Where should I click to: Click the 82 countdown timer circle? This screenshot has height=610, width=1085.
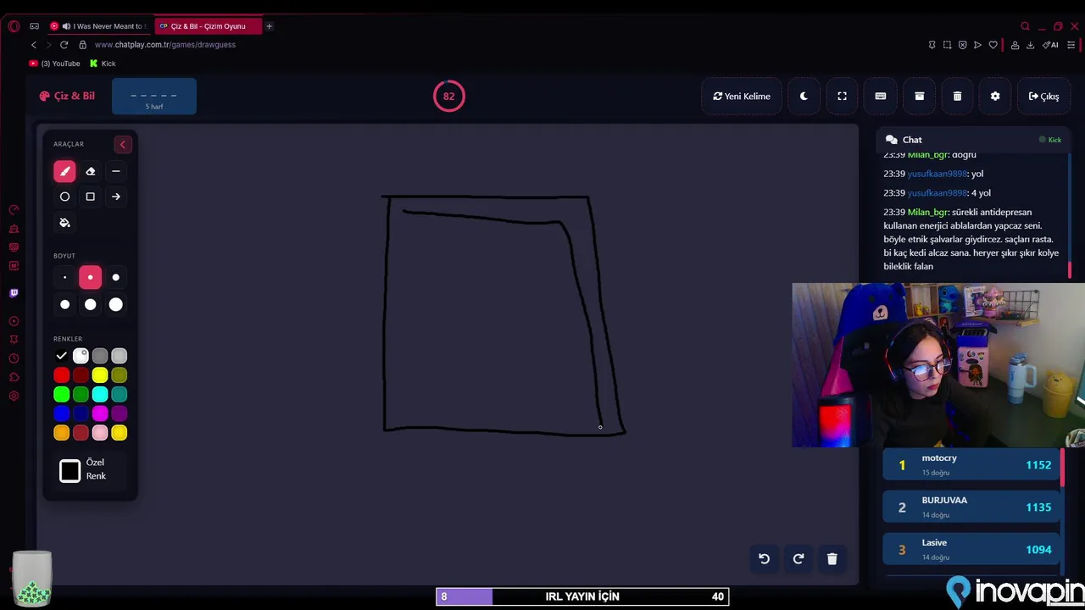[448, 96]
